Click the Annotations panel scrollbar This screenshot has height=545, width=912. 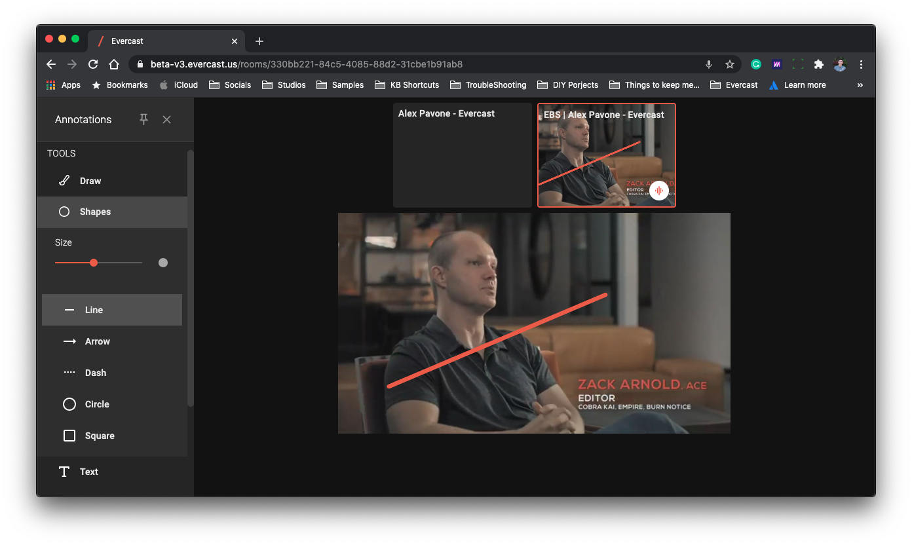pos(191,278)
